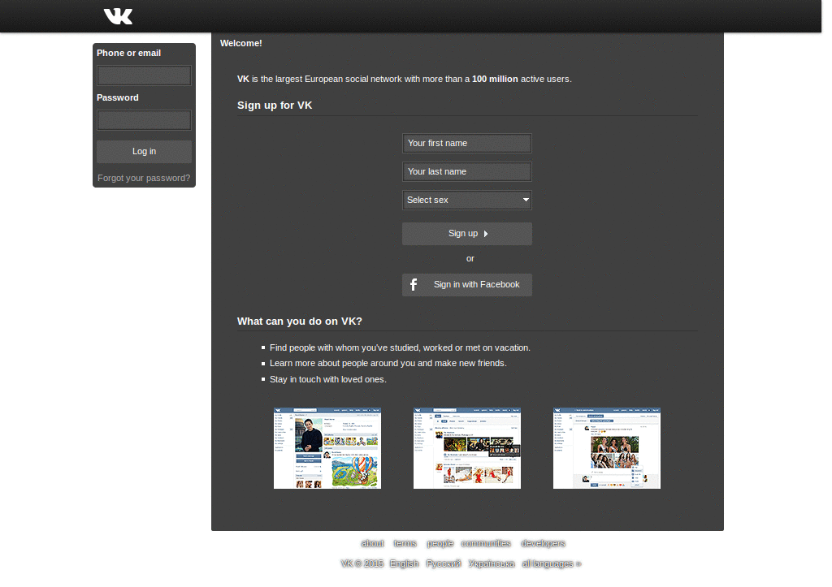Open all languages list
The image size is (832, 587).
point(552,563)
